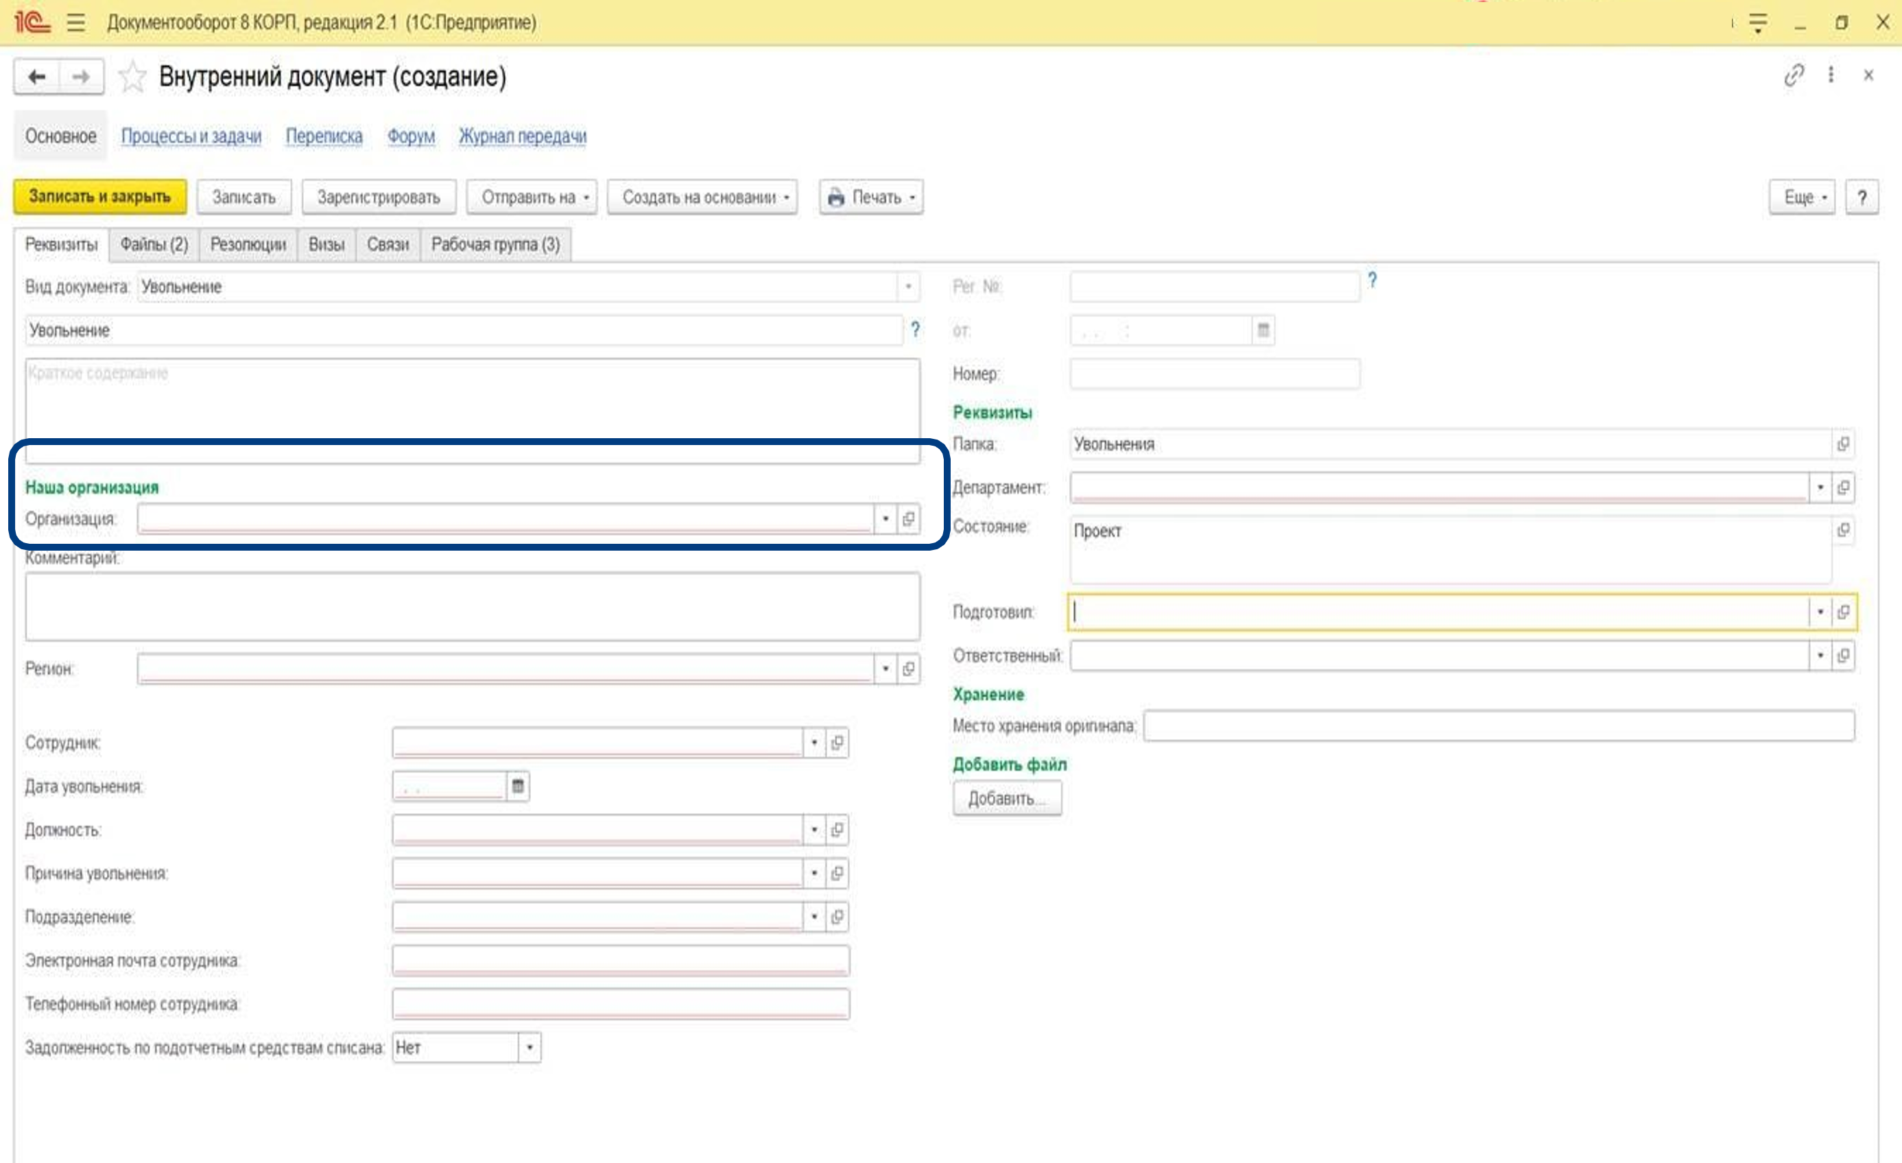This screenshot has height=1163, width=1902.
Task: Close the Внутренний документ form tab
Action: [x=1868, y=75]
